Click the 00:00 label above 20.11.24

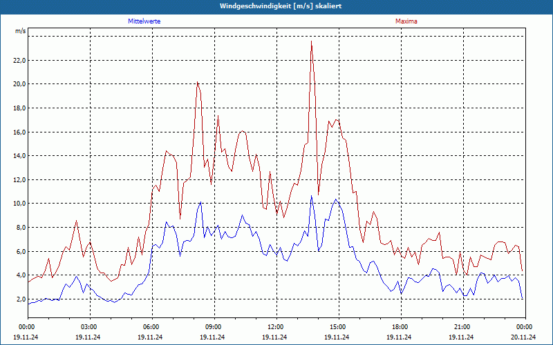pyautogui.click(x=525, y=327)
